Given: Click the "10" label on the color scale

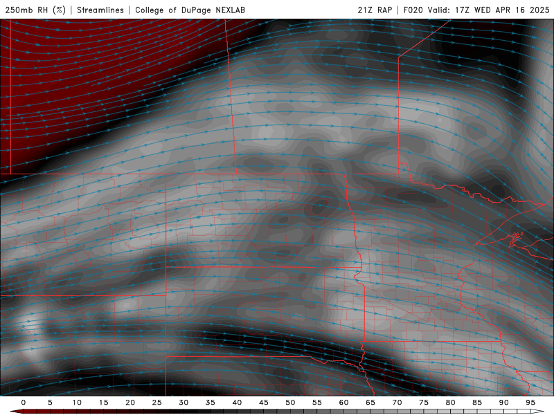Looking at the screenshot, I should tap(77, 403).
